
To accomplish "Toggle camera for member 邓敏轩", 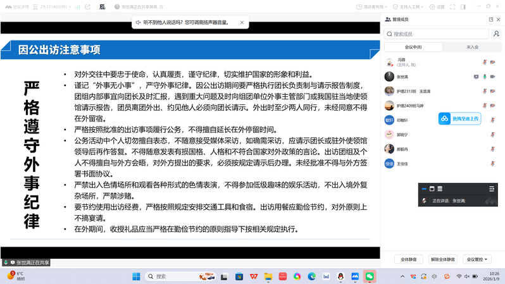I will pos(492,120).
